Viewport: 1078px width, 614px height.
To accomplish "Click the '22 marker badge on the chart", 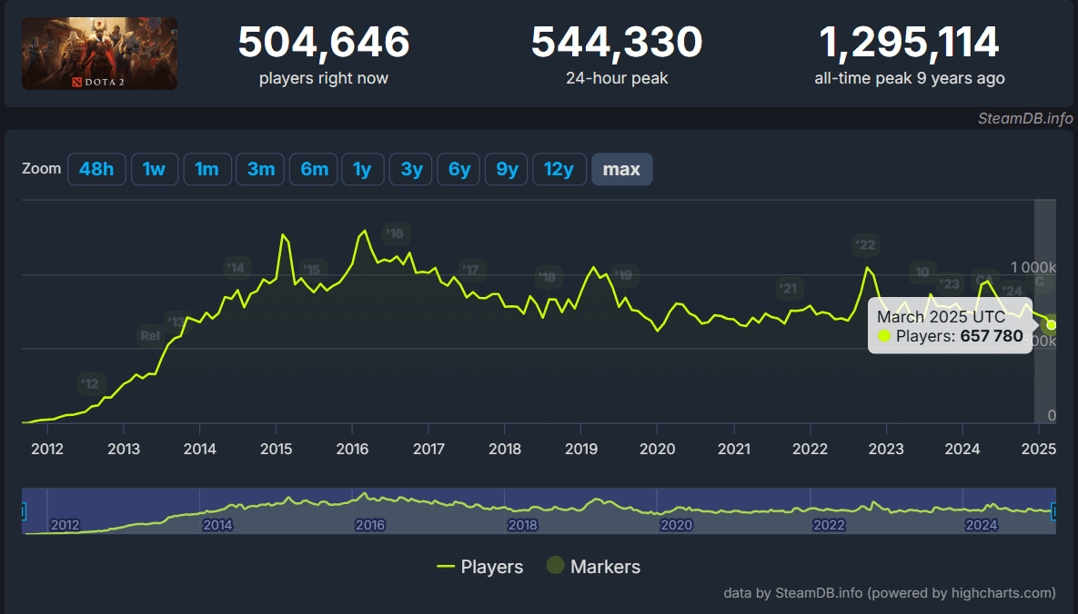I will click(865, 244).
